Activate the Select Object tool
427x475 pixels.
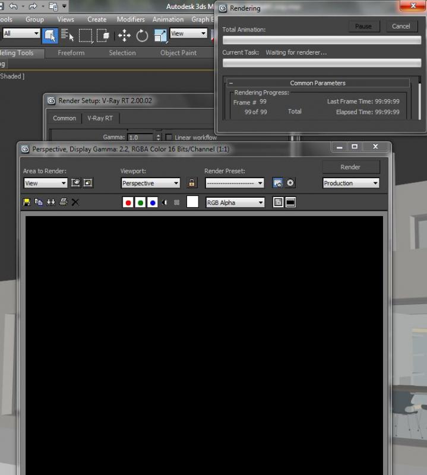[x=50, y=36]
